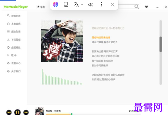Close the floating toolbar with X
The height and width of the screenshot is (117, 168).
[113, 5]
